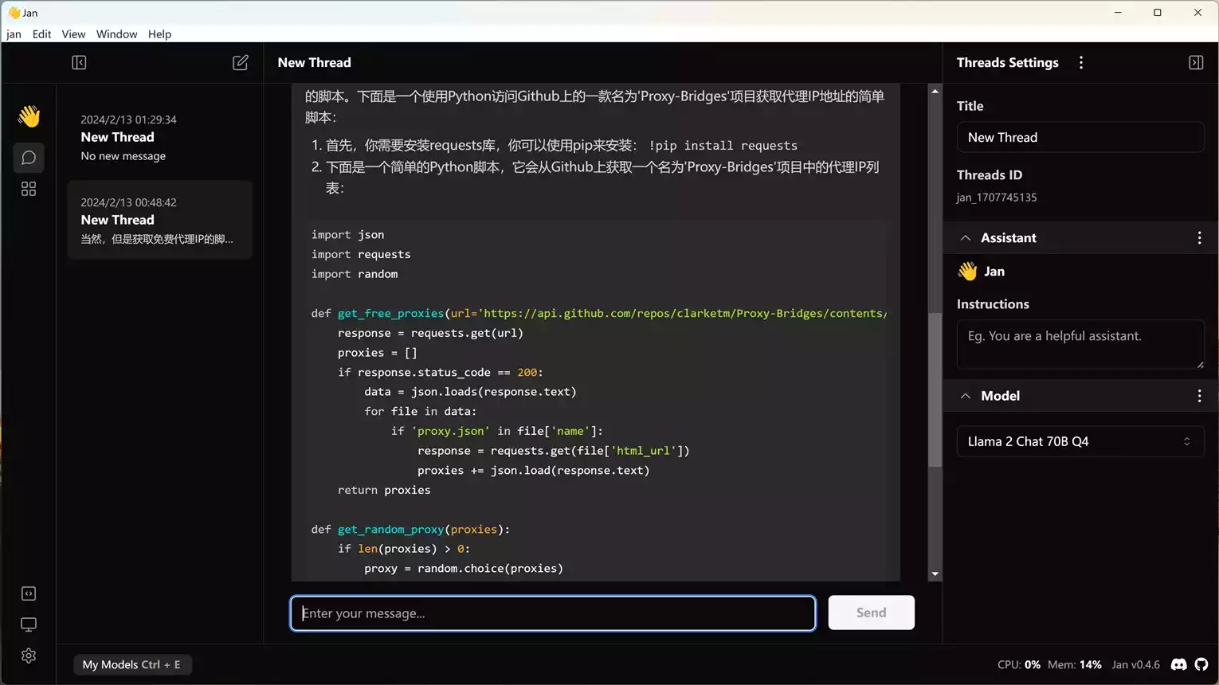Image resolution: width=1219 pixels, height=685 pixels.
Task: Open the GitHub link icon
Action: [1201, 664]
